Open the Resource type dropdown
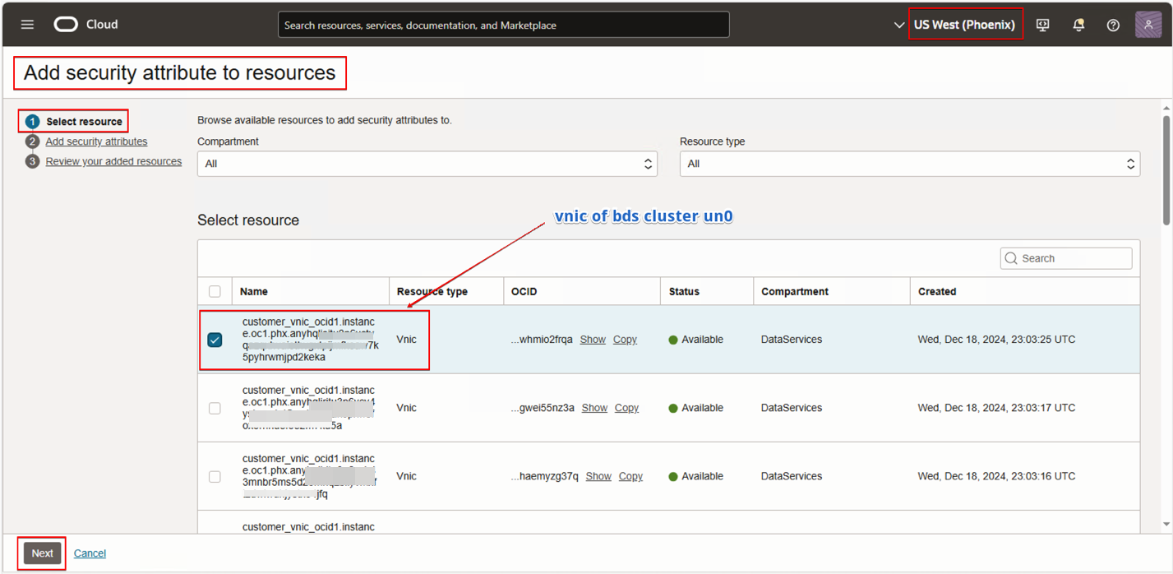Screen dimensions: 1173x574 coord(909,164)
